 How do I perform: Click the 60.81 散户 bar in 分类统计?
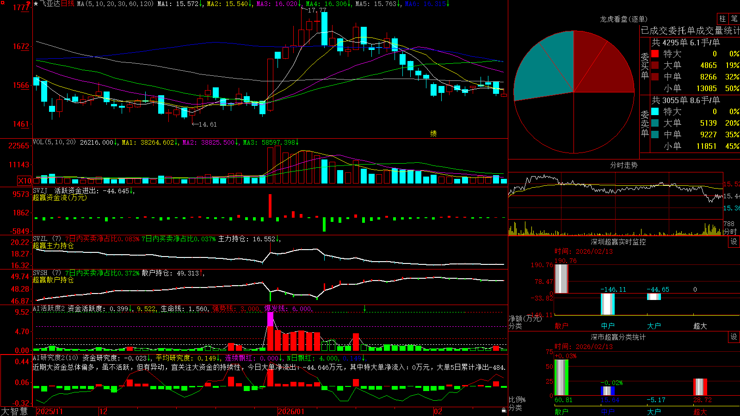(x=561, y=377)
